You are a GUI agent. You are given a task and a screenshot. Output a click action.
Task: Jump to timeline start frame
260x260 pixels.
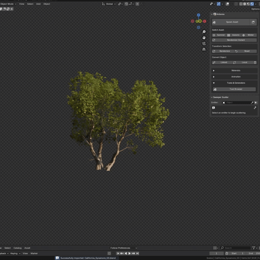click(x=118, y=253)
